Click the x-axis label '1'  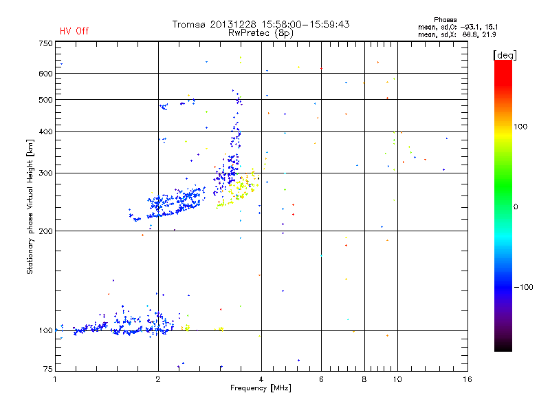pyautogui.click(x=55, y=379)
